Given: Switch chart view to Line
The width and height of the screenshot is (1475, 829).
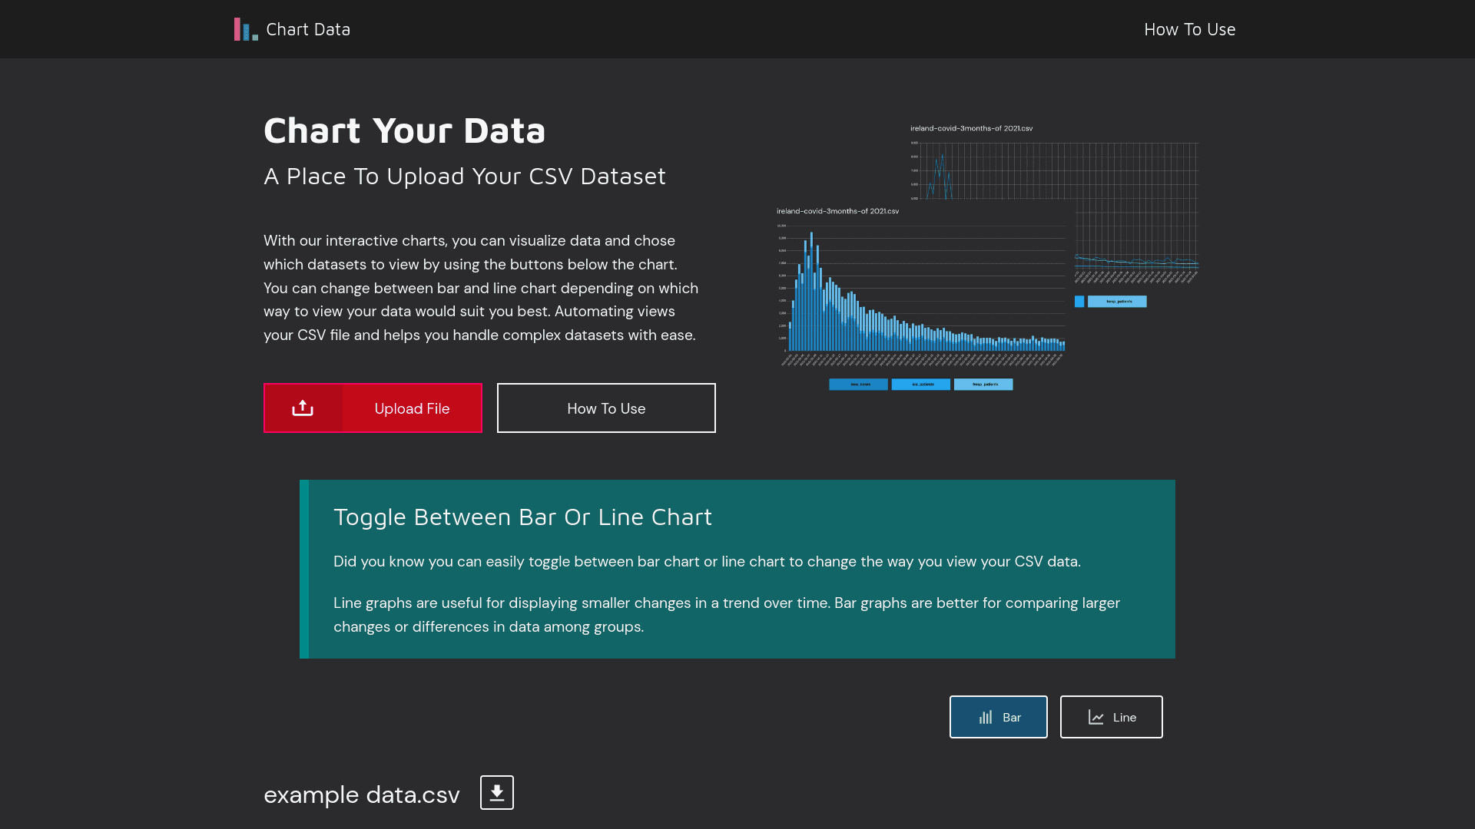Looking at the screenshot, I should tap(1111, 717).
